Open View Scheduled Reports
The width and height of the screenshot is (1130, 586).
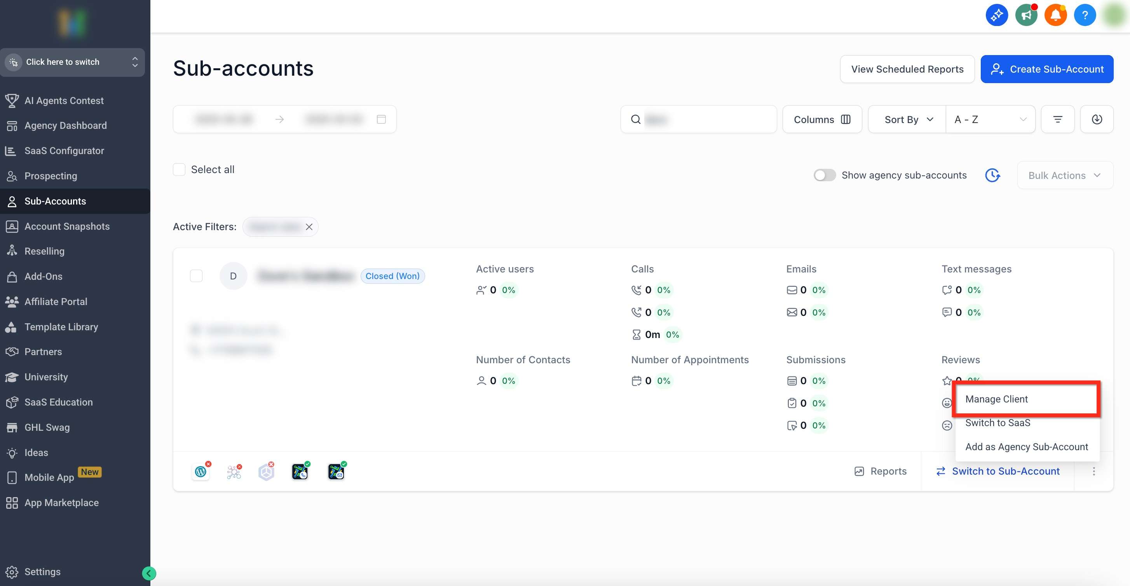coord(908,69)
